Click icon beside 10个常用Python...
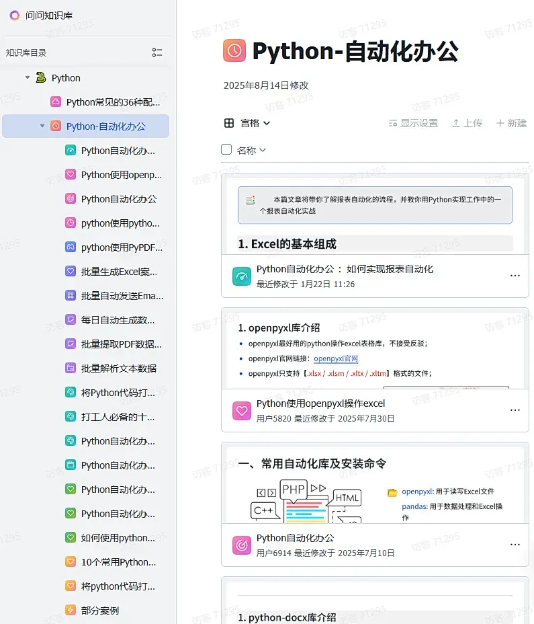 click(x=71, y=562)
